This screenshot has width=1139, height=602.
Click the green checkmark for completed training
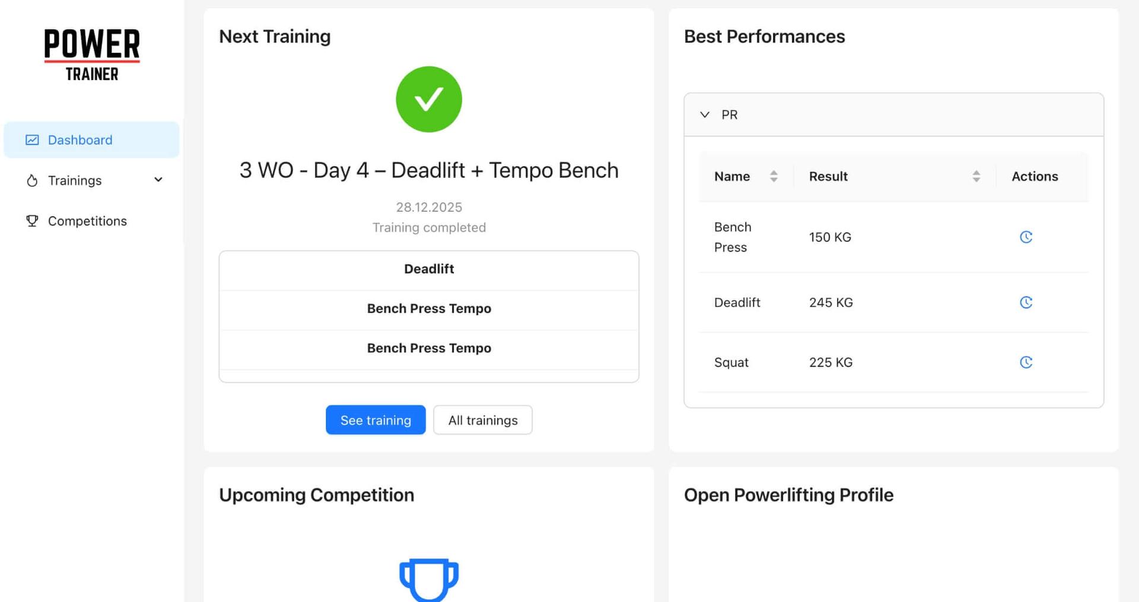[429, 99]
